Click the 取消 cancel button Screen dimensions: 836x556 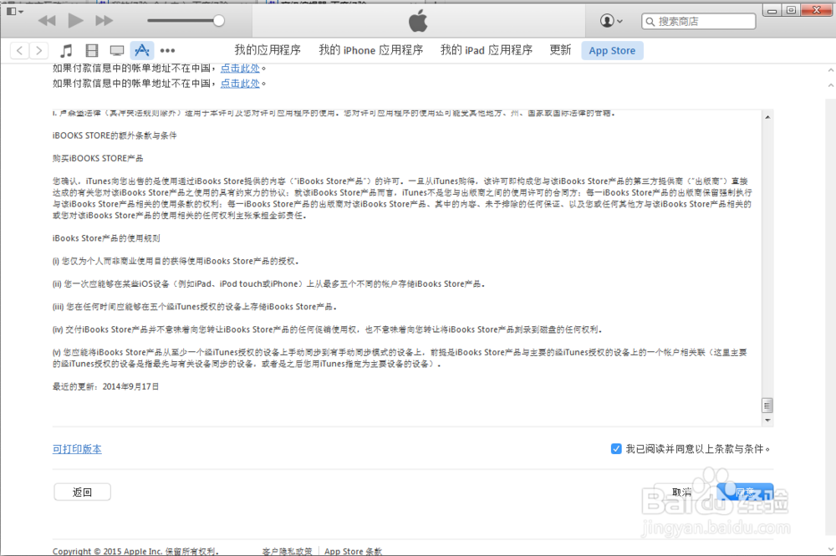pos(682,492)
